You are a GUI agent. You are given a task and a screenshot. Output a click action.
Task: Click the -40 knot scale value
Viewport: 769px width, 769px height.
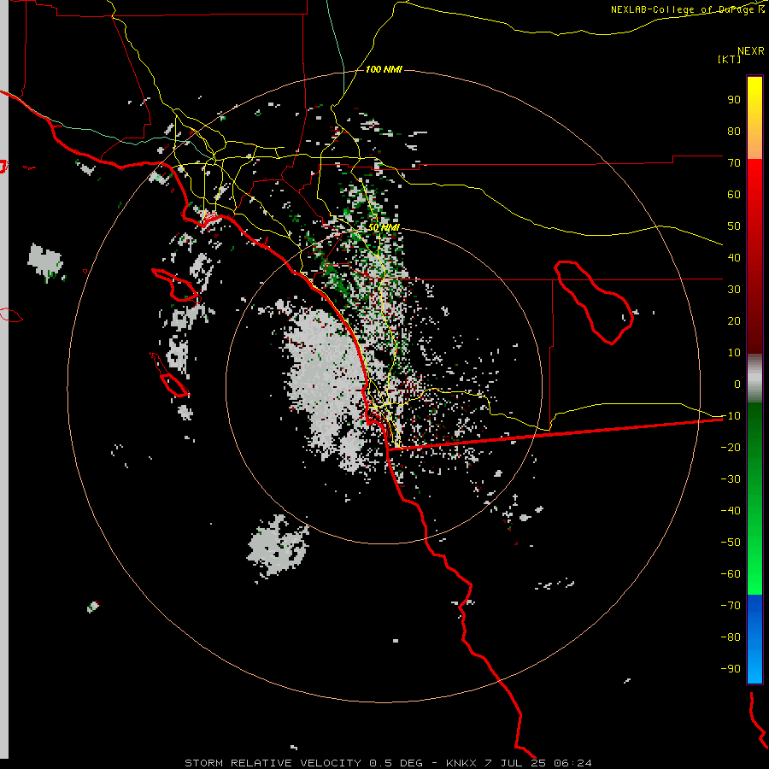point(731,511)
